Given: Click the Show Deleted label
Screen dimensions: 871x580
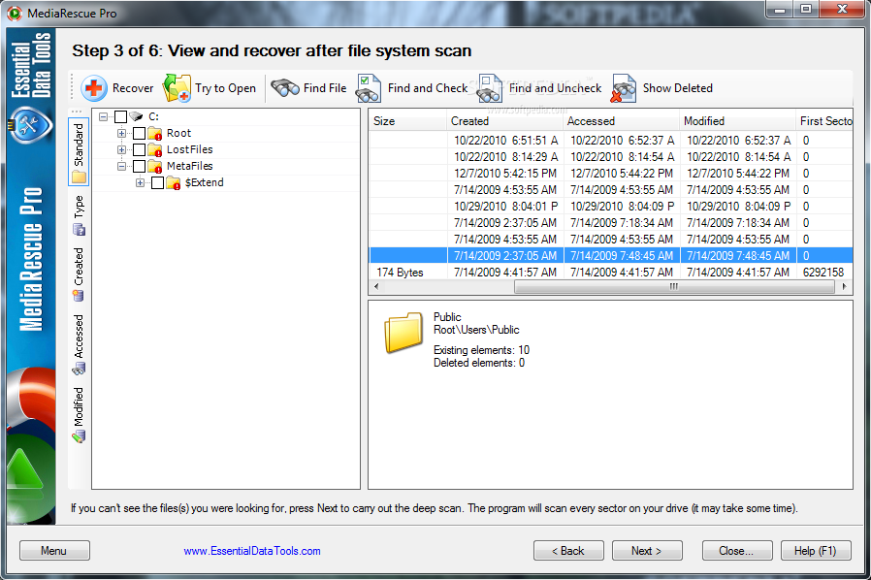Looking at the screenshot, I should pyautogui.click(x=678, y=88).
